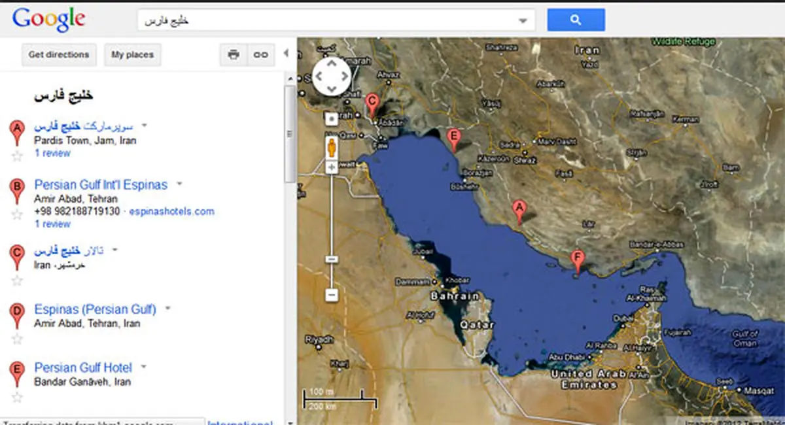Click the zoom slider track

click(x=332, y=216)
